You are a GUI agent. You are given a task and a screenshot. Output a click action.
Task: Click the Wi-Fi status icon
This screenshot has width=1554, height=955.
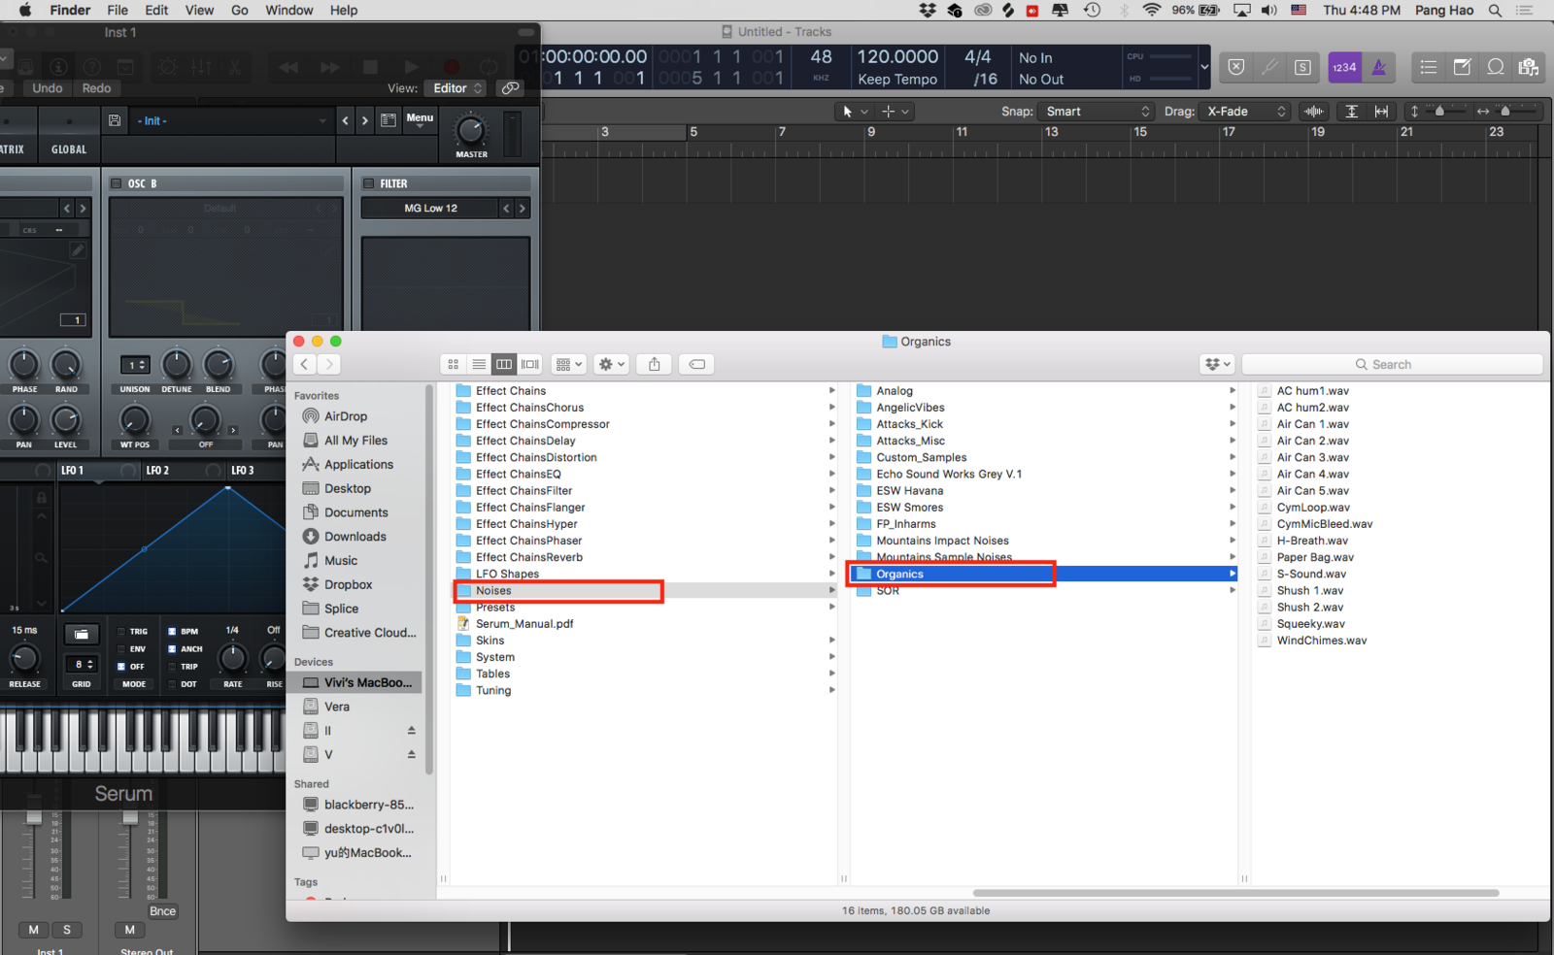pyautogui.click(x=1152, y=11)
